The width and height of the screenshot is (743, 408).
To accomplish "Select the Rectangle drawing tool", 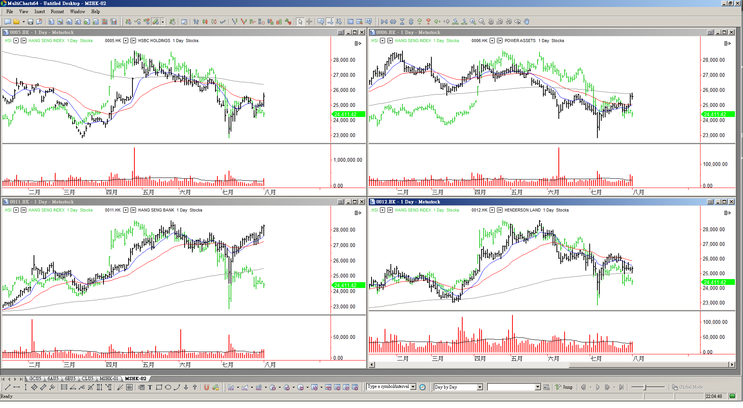I will tap(159, 387).
